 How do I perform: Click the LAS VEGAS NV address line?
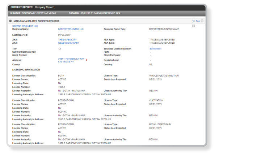click(67, 61)
